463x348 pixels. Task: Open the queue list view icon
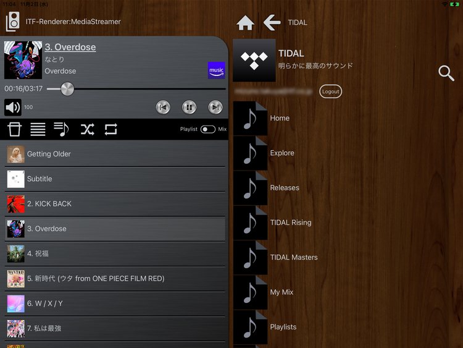click(x=38, y=129)
